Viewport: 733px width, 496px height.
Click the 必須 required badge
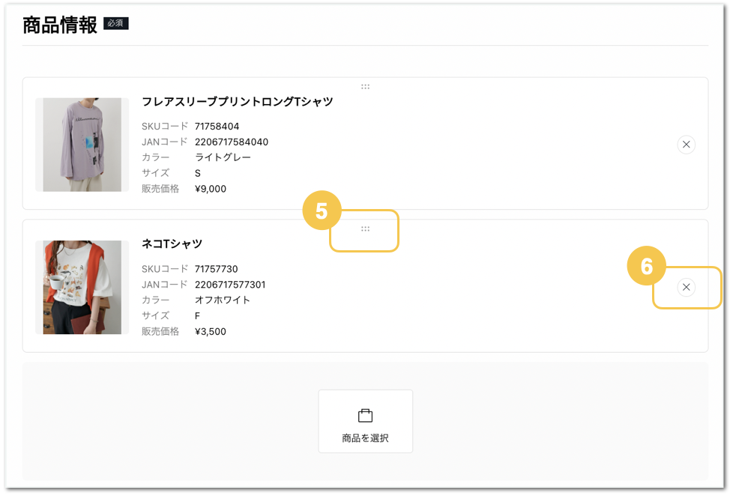tap(115, 23)
